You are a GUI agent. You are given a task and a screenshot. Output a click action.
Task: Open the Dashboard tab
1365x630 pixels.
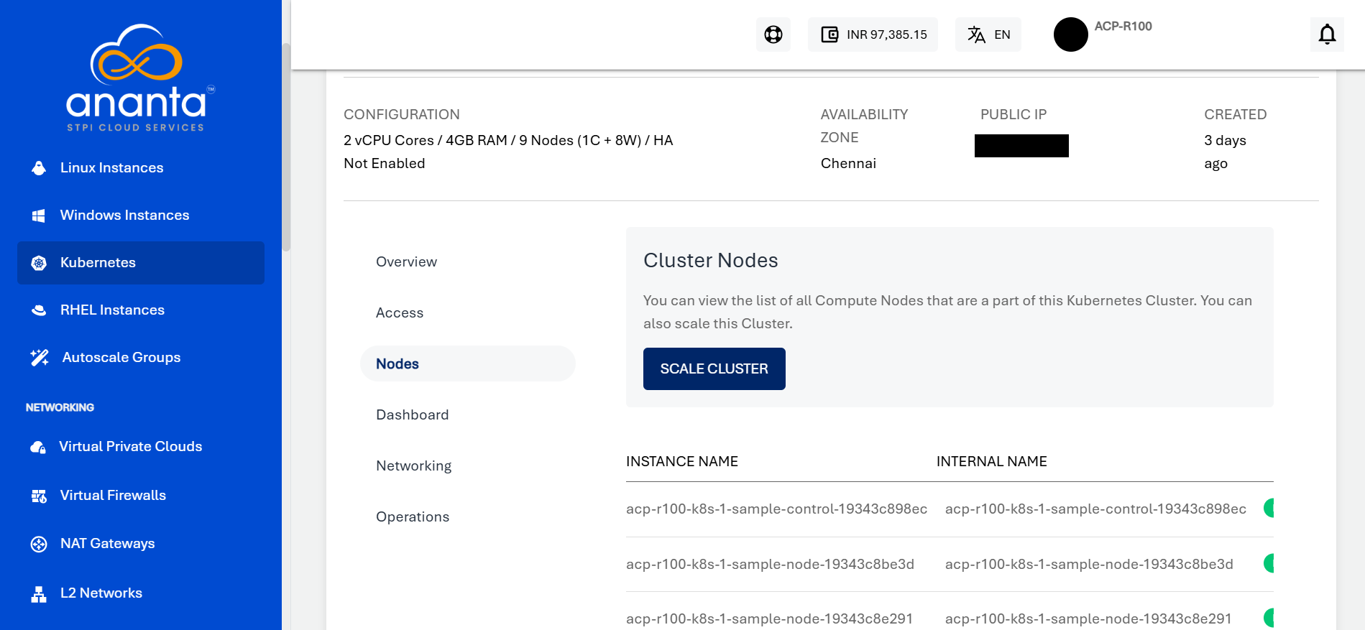click(412, 414)
